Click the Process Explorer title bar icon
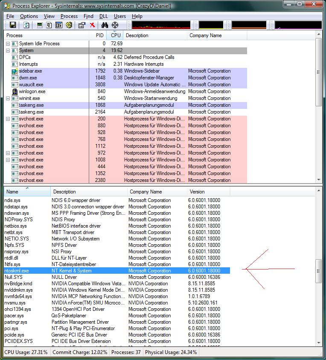The height and width of the screenshot is (360, 326). [x=7, y=6]
